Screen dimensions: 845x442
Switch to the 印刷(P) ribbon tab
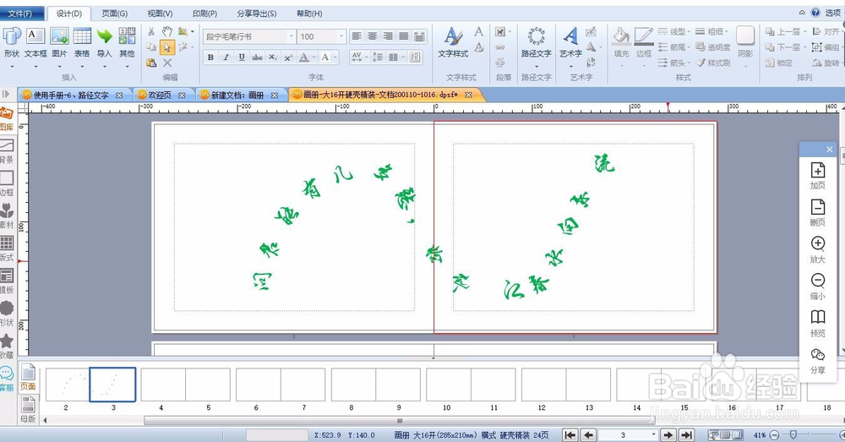204,14
